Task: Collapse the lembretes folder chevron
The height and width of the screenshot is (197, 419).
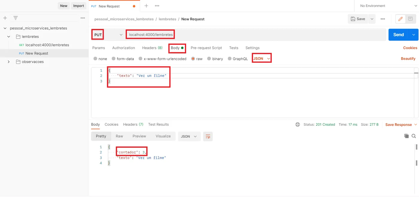Action: point(9,36)
